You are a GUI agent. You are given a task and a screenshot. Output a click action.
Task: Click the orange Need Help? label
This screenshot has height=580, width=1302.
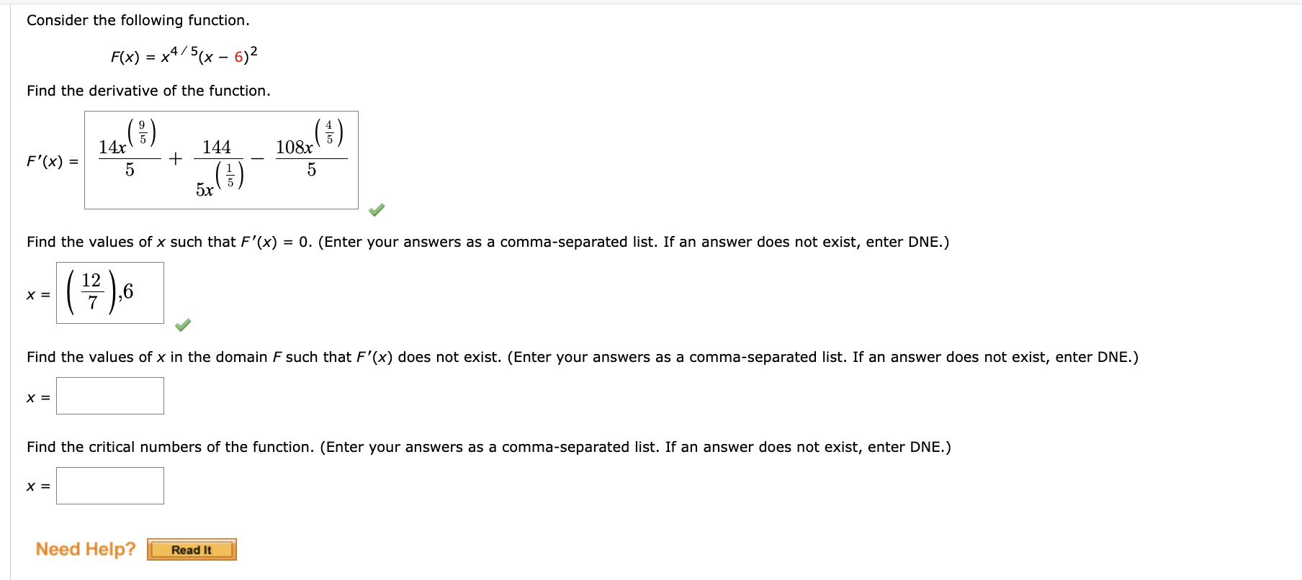click(x=86, y=549)
